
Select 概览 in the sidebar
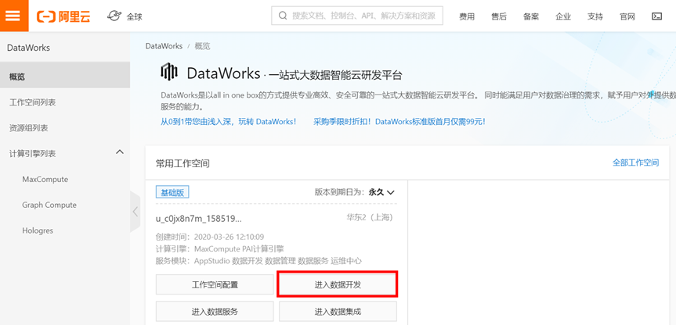coord(65,77)
